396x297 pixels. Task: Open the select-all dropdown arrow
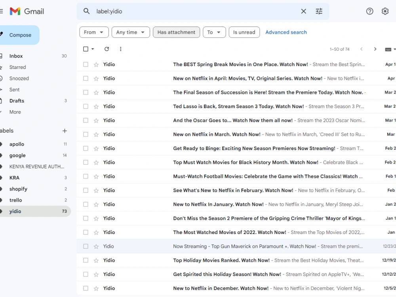click(x=93, y=49)
